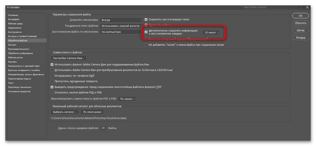Open the 10 минут interval dropdown

point(212,33)
